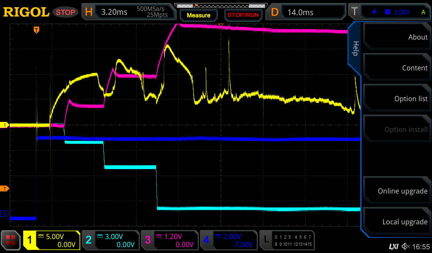The width and height of the screenshot is (432, 253).
Task: Select Option list in Help menu
Action: (397, 99)
